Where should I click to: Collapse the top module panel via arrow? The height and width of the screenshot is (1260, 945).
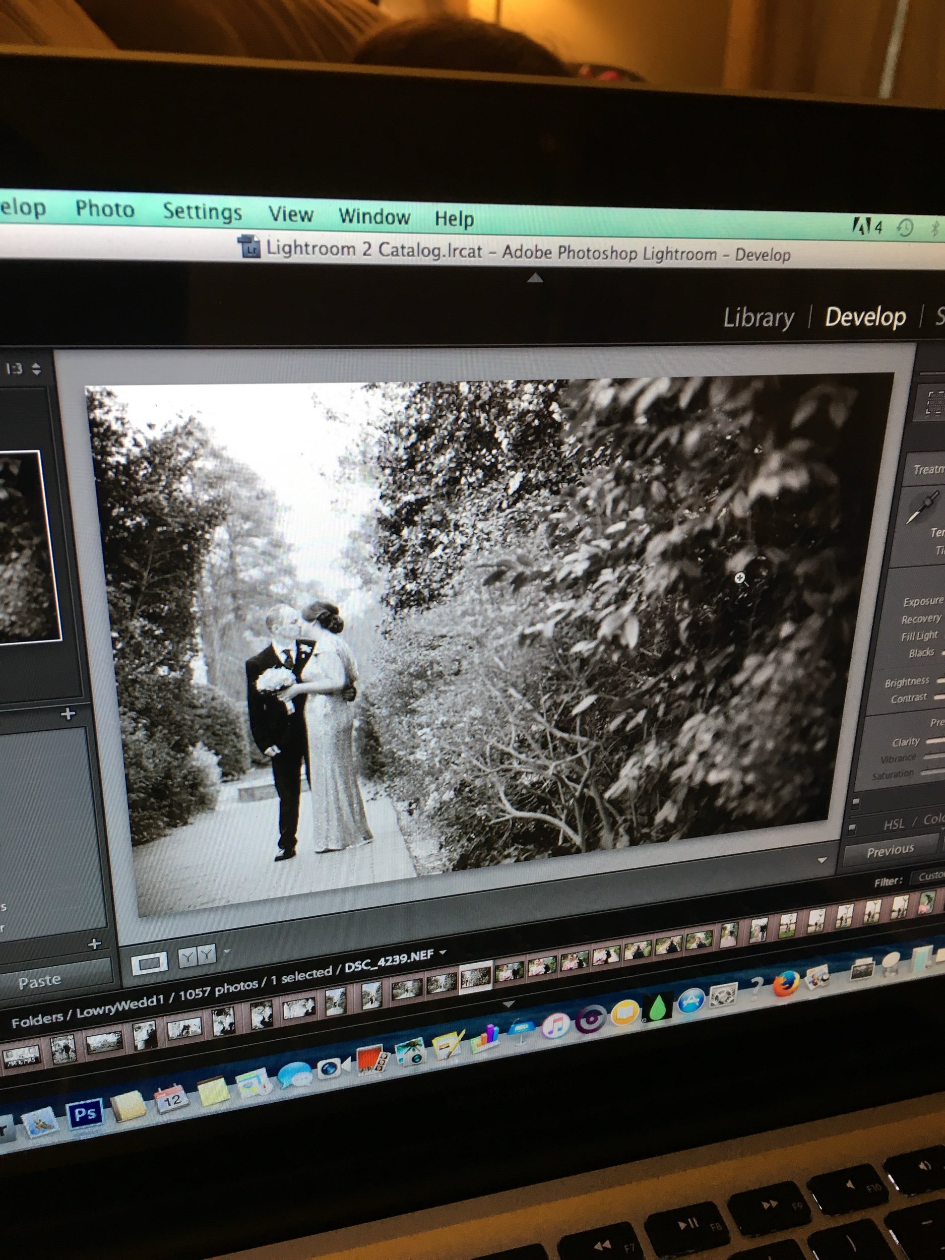click(534, 279)
